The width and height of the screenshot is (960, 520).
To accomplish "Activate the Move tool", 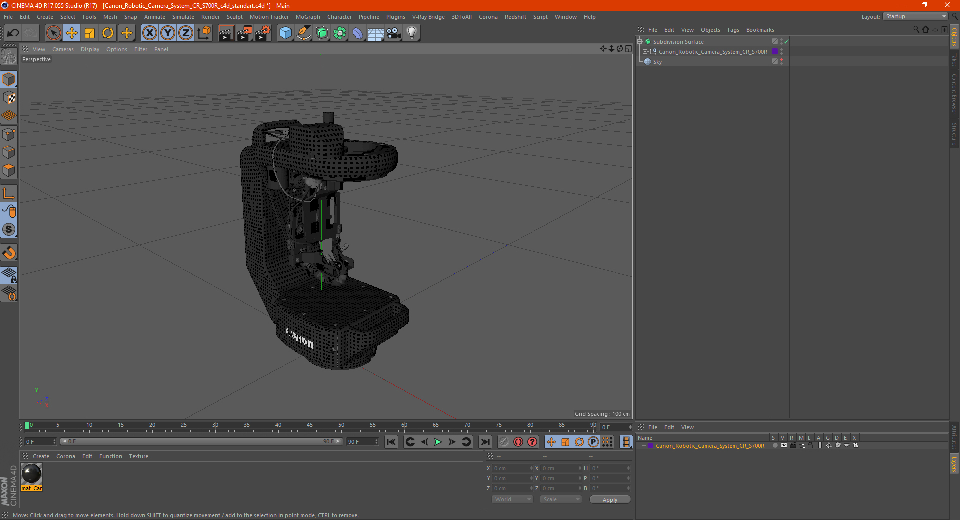I will point(72,33).
